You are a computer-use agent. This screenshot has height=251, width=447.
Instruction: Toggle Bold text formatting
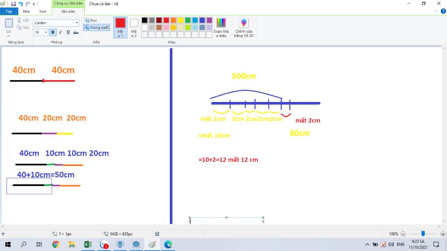(53, 32)
